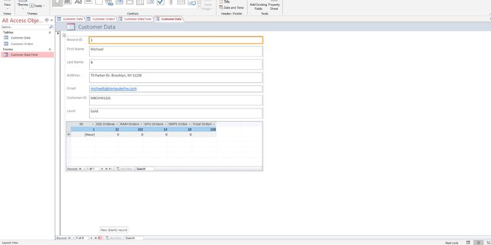This screenshot has height=245, width=491.
Task: Open the GPU Ordered column dropdown
Action: 166,124
